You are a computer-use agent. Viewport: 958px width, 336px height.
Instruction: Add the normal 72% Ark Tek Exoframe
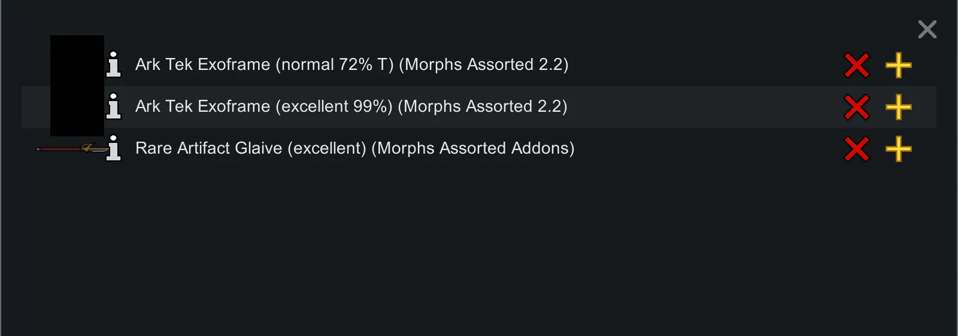899,65
